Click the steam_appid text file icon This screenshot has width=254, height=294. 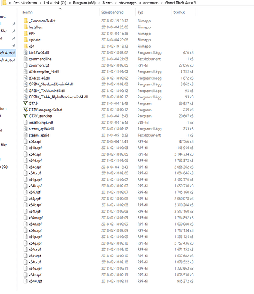click(25, 135)
